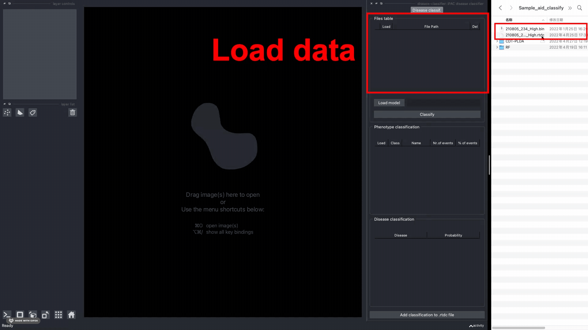
Task: Reset view with home icon
Action: [x=71, y=315]
